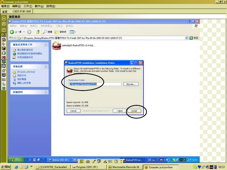Collapse the 檔案及資料夾工作 panel

pos(46,44)
